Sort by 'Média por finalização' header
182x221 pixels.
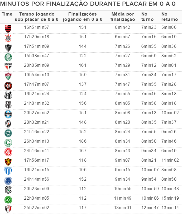point(122,17)
